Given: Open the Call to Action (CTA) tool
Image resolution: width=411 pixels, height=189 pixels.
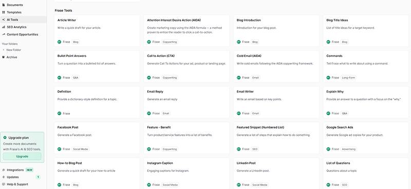Looking at the screenshot, I should coord(186,67).
